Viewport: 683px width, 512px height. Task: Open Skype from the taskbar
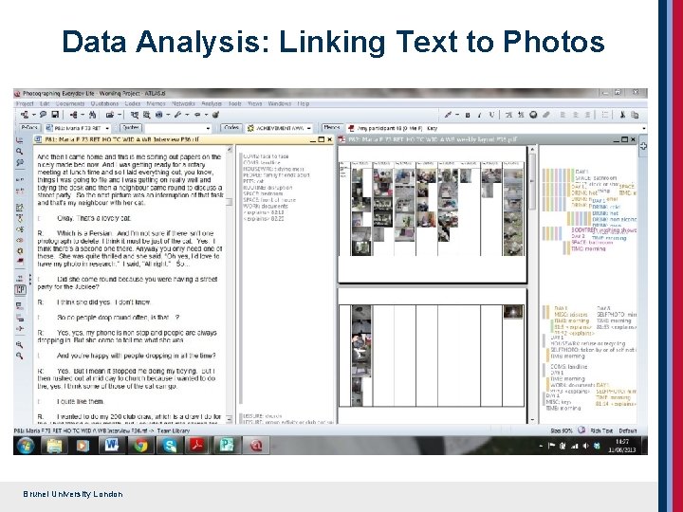point(169,446)
